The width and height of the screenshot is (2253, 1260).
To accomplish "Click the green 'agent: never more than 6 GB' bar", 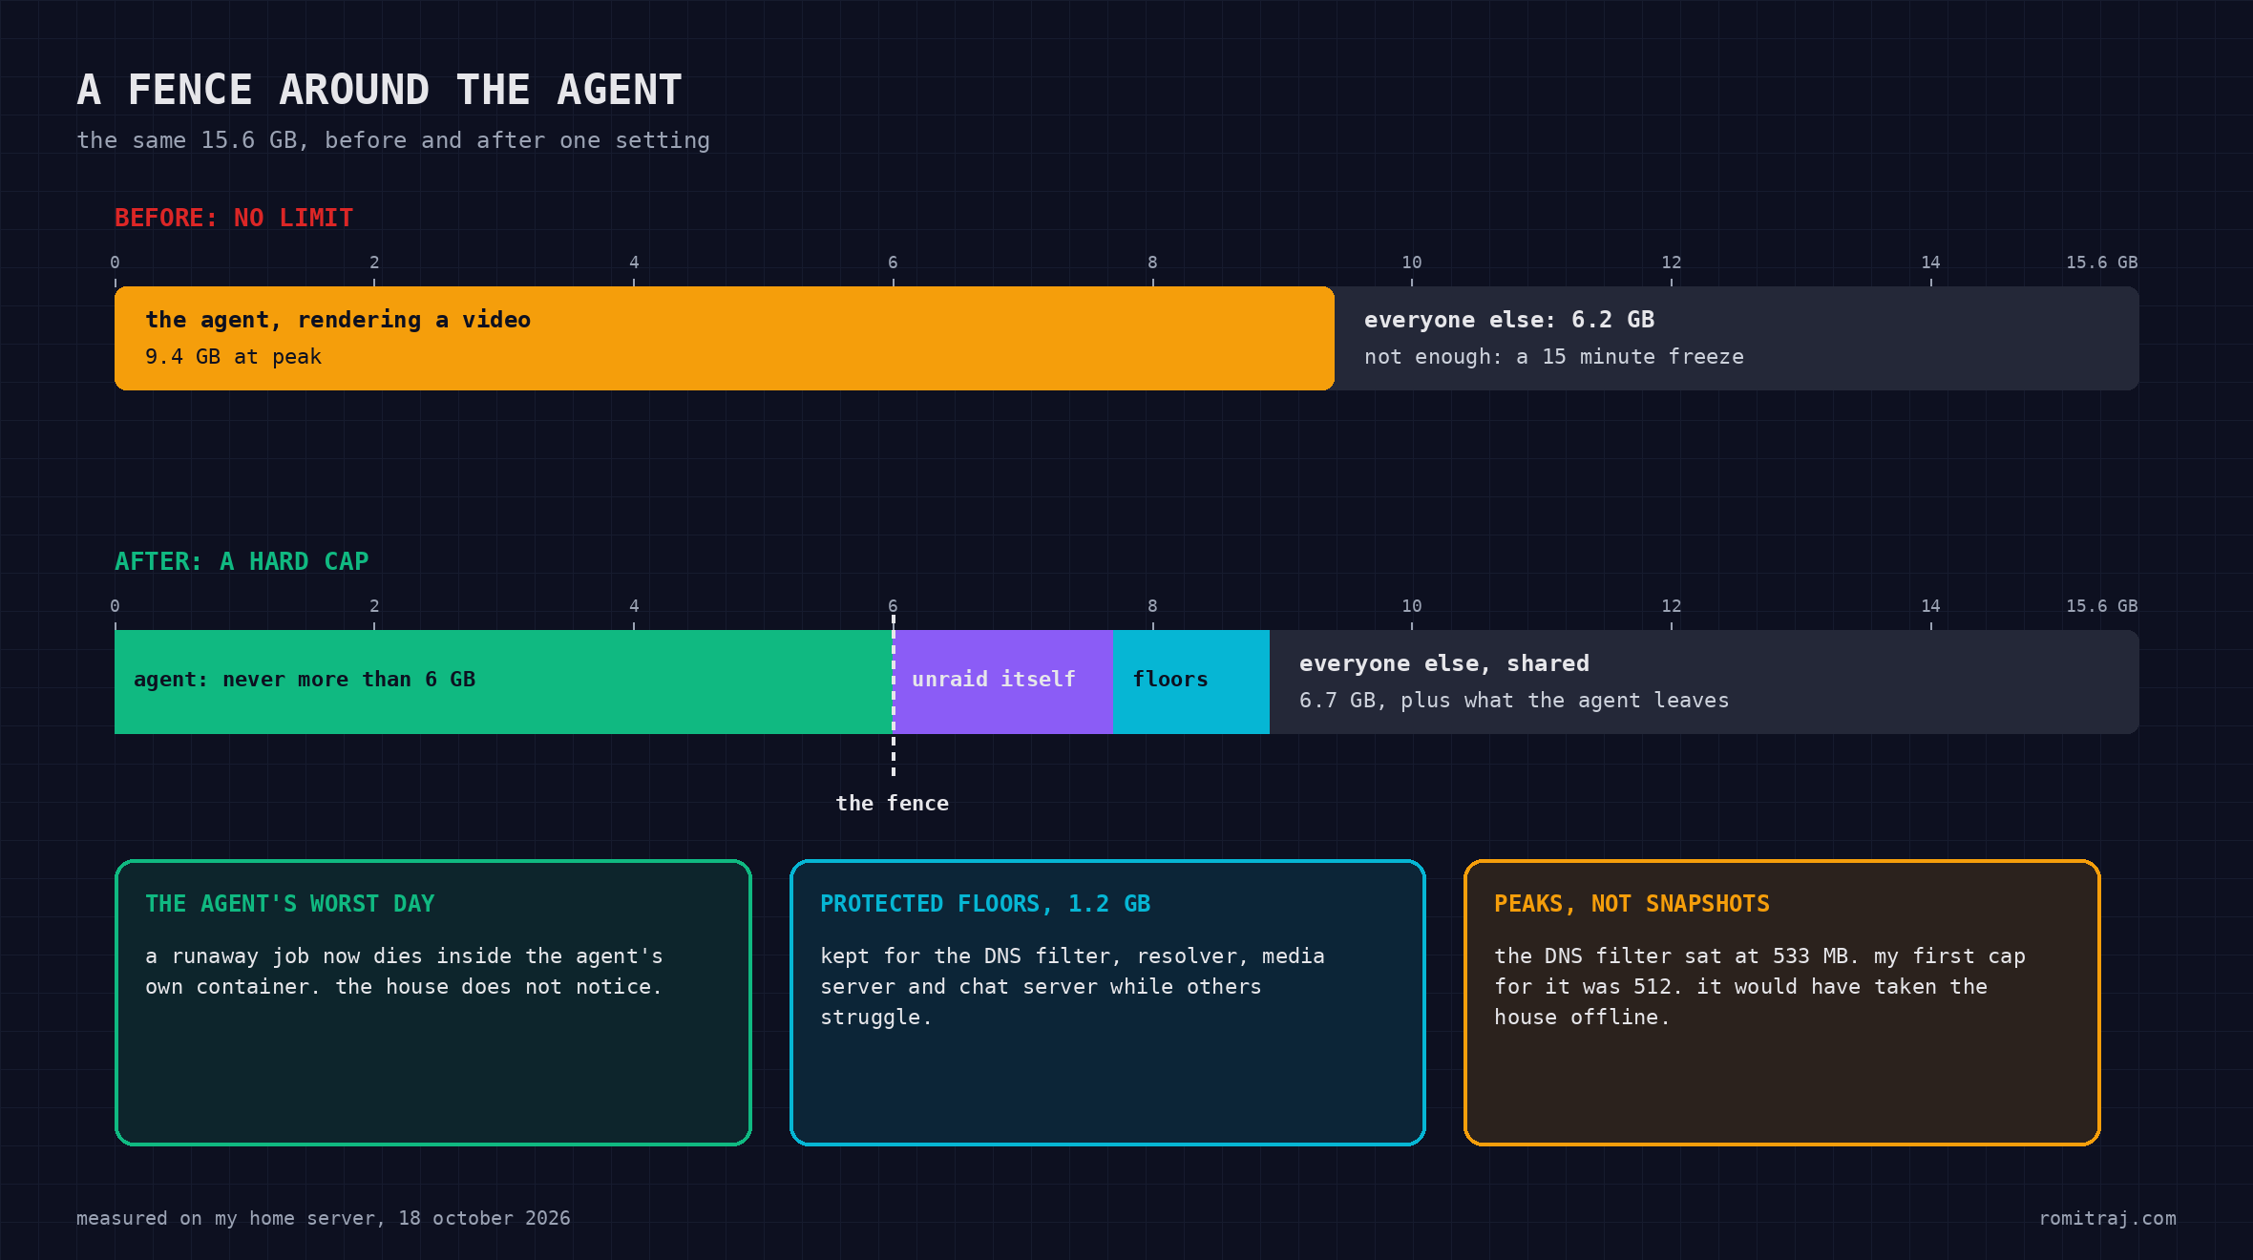I will click(504, 682).
